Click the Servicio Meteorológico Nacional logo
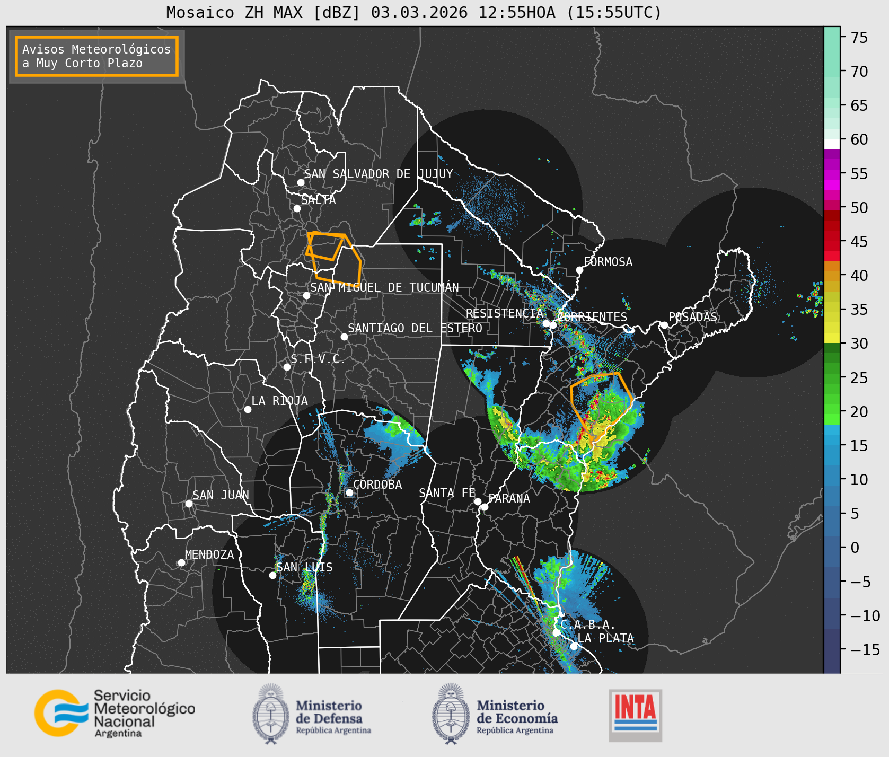889x757 pixels. click(115, 713)
